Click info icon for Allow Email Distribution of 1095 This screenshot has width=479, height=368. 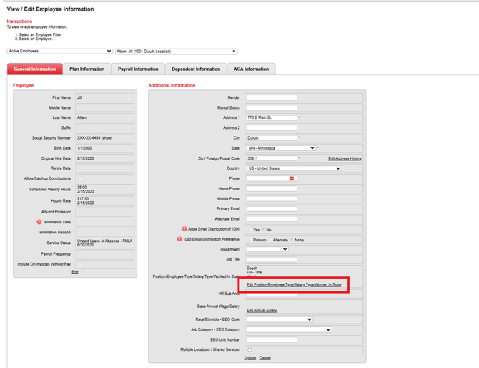(184, 229)
